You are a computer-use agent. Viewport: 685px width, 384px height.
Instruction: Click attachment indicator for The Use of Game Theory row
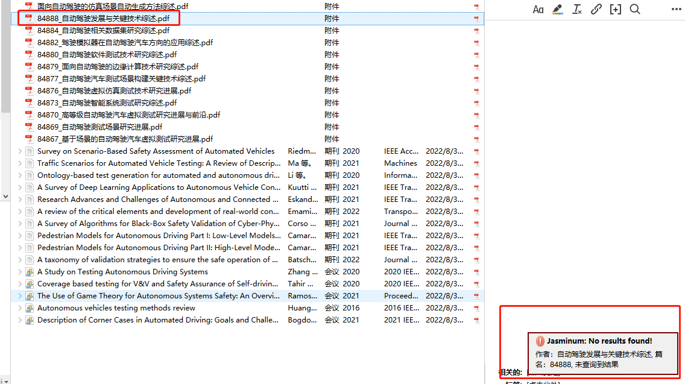pos(476,296)
